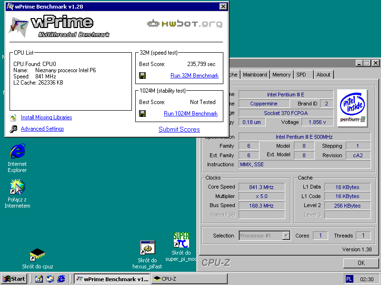Click the Version 1.38 label
The image size is (381, 285).
[357, 249]
